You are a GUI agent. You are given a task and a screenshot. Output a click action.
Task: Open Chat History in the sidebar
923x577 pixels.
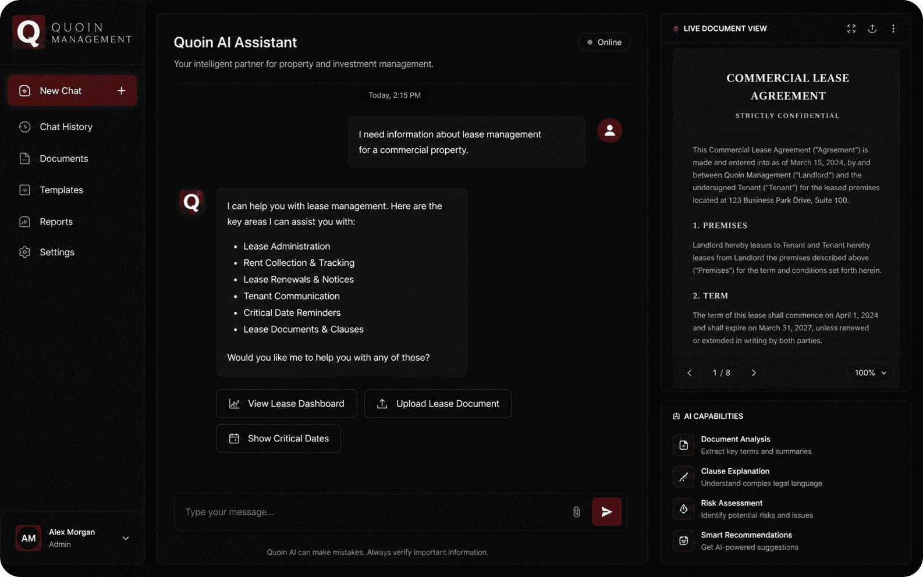66,127
